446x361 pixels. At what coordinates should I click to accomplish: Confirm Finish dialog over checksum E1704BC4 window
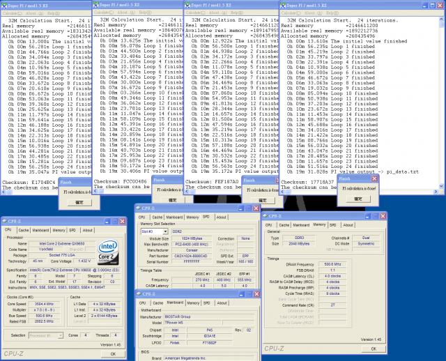click(x=79, y=202)
